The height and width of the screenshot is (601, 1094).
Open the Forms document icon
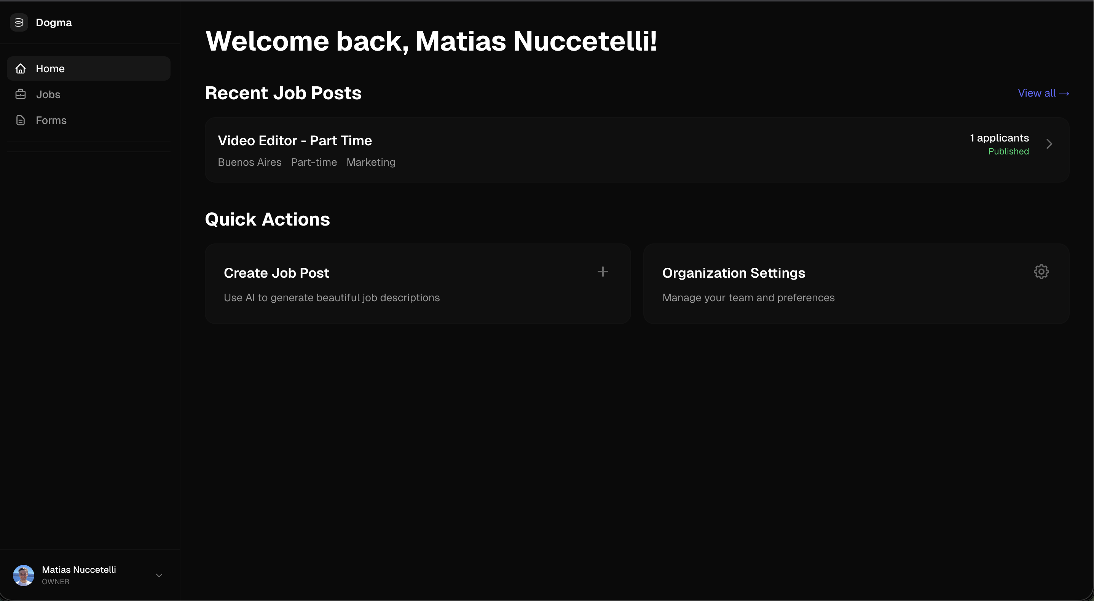click(x=21, y=120)
